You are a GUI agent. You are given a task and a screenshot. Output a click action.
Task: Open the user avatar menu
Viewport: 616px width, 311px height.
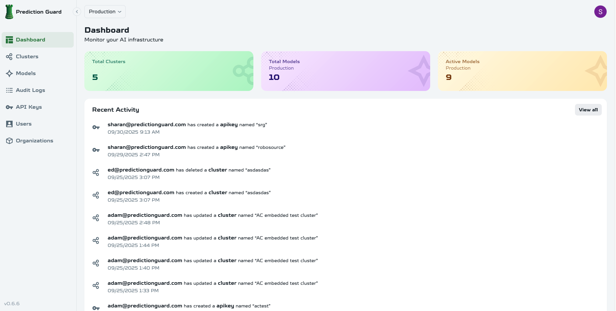(x=600, y=12)
